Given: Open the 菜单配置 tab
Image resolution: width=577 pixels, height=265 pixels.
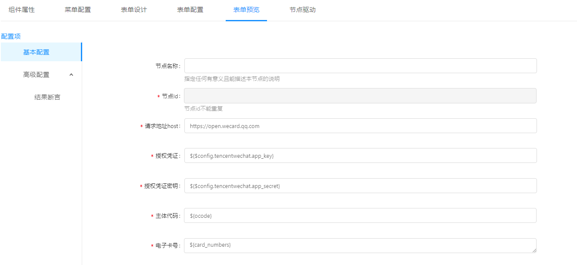Looking at the screenshot, I should tap(78, 10).
